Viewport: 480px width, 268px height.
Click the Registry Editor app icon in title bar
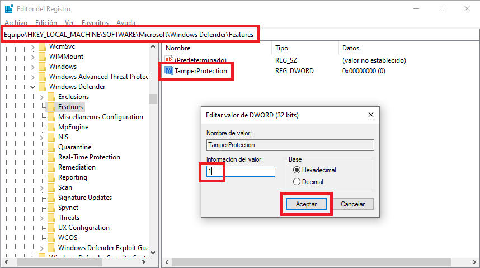(9, 9)
